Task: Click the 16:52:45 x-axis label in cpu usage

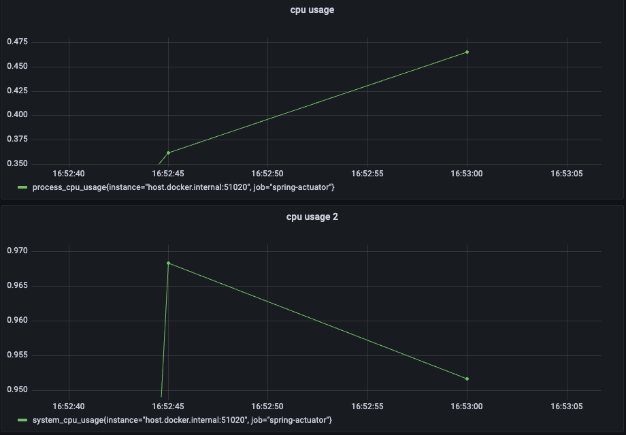Action: point(168,174)
